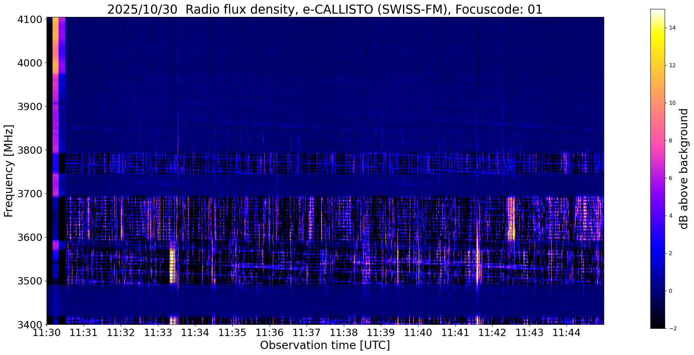Click the "Observation time [UTC]" x-axis label

325,345
